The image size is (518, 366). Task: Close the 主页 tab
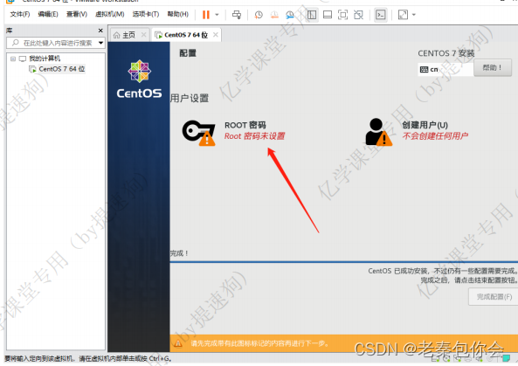click(x=144, y=35)
